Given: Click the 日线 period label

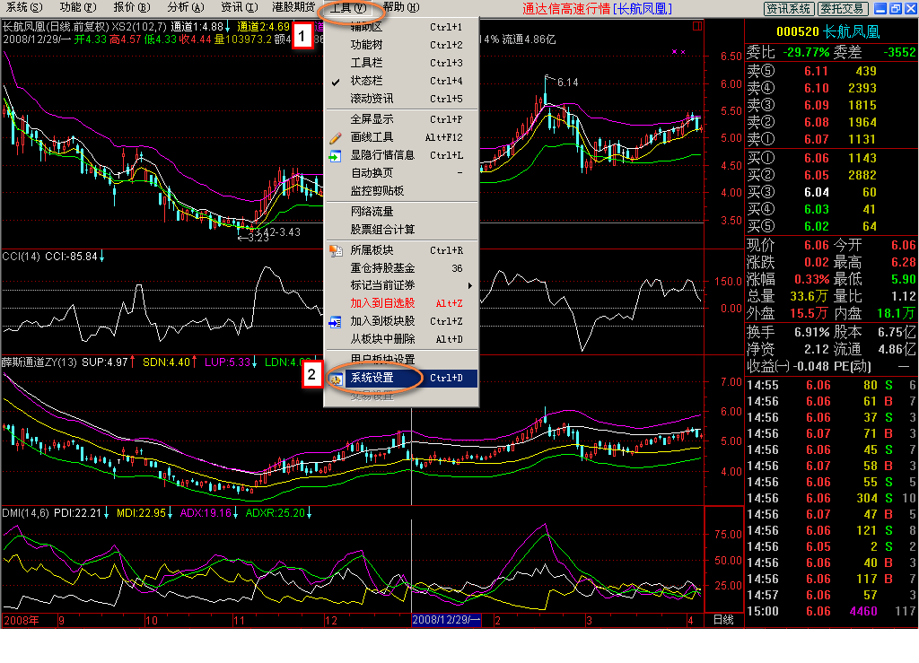Looking at the screenshot, I should pyautogui.click(x=723, y=620).
